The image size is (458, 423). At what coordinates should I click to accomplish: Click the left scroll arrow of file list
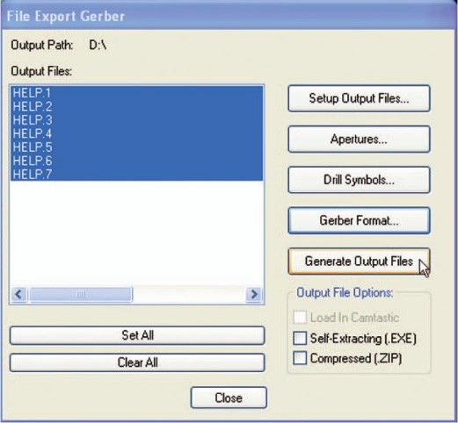19,294
